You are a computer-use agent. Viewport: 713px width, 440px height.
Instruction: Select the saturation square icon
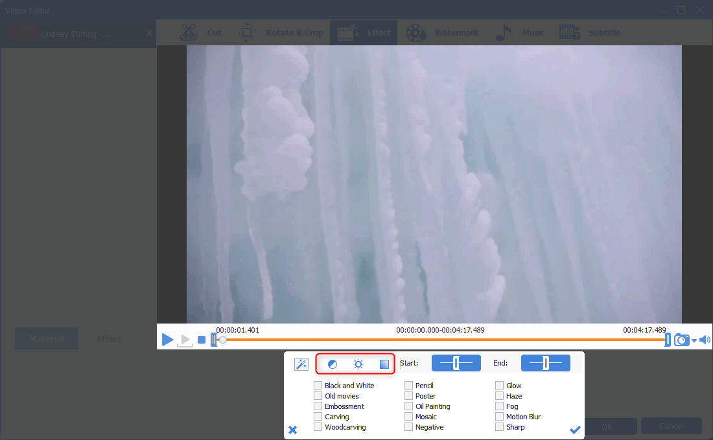384,364
